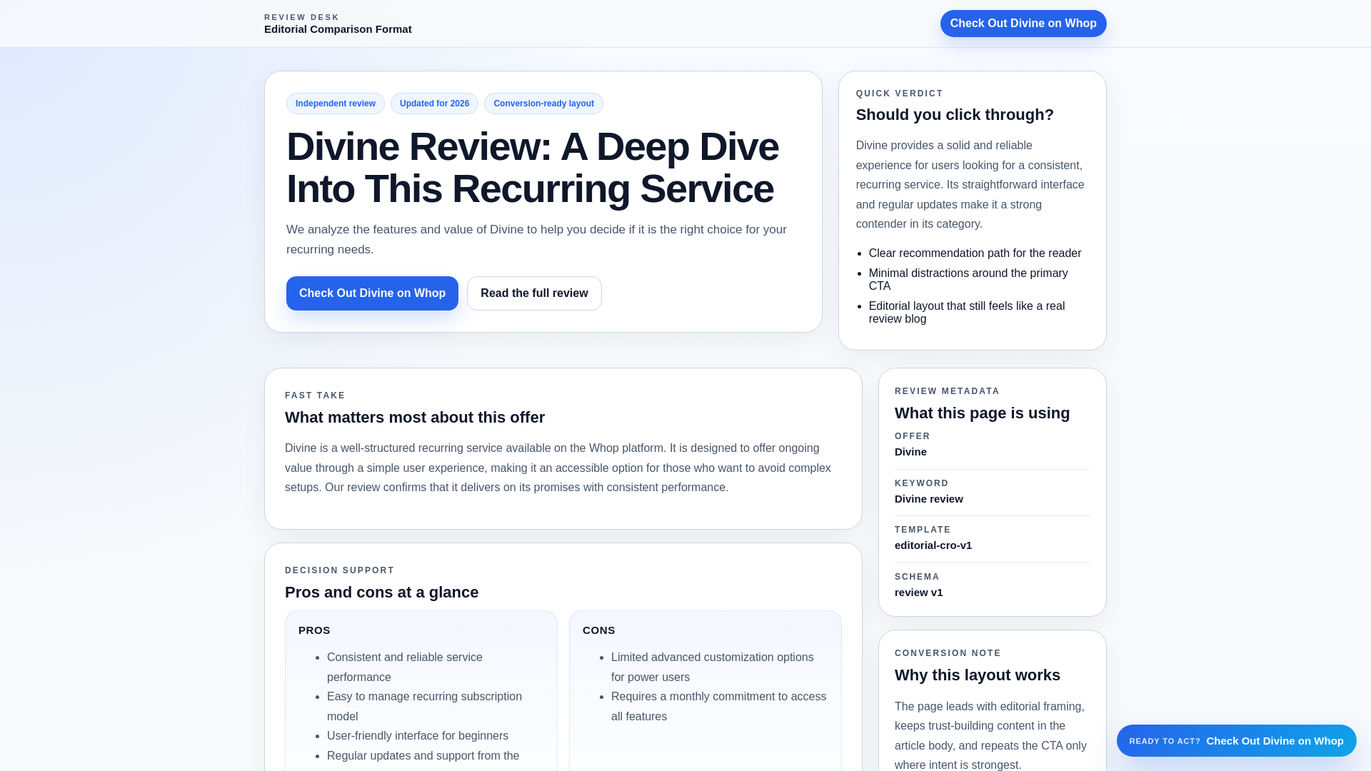Click 'Should you click through?' heading
1371x771 pixels.
(955, 115)
